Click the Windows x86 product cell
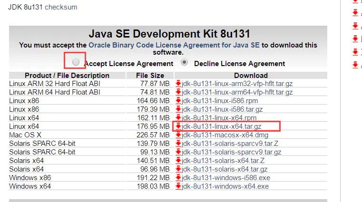 pyautogui.click(x=67, y=178)
